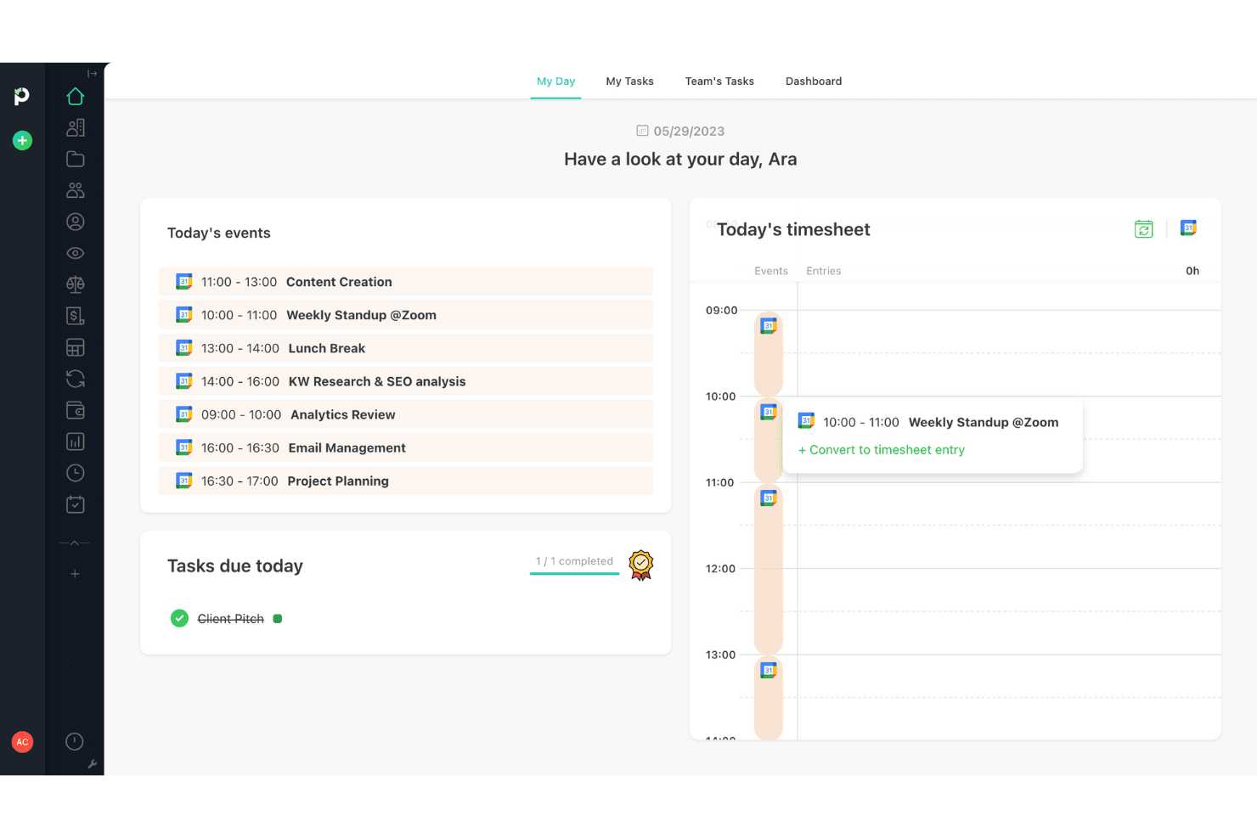Click the green calendar sync icon in timesheet
1257x838 pixels.
tap(1144, 229)
